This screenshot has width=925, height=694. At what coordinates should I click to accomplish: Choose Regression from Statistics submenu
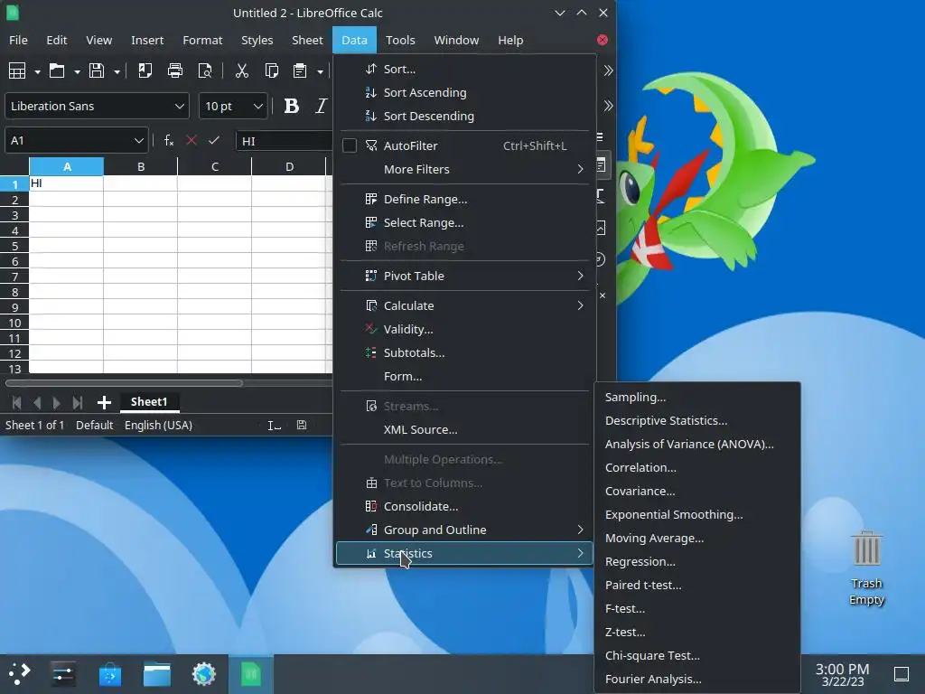[x=697, y=562]
